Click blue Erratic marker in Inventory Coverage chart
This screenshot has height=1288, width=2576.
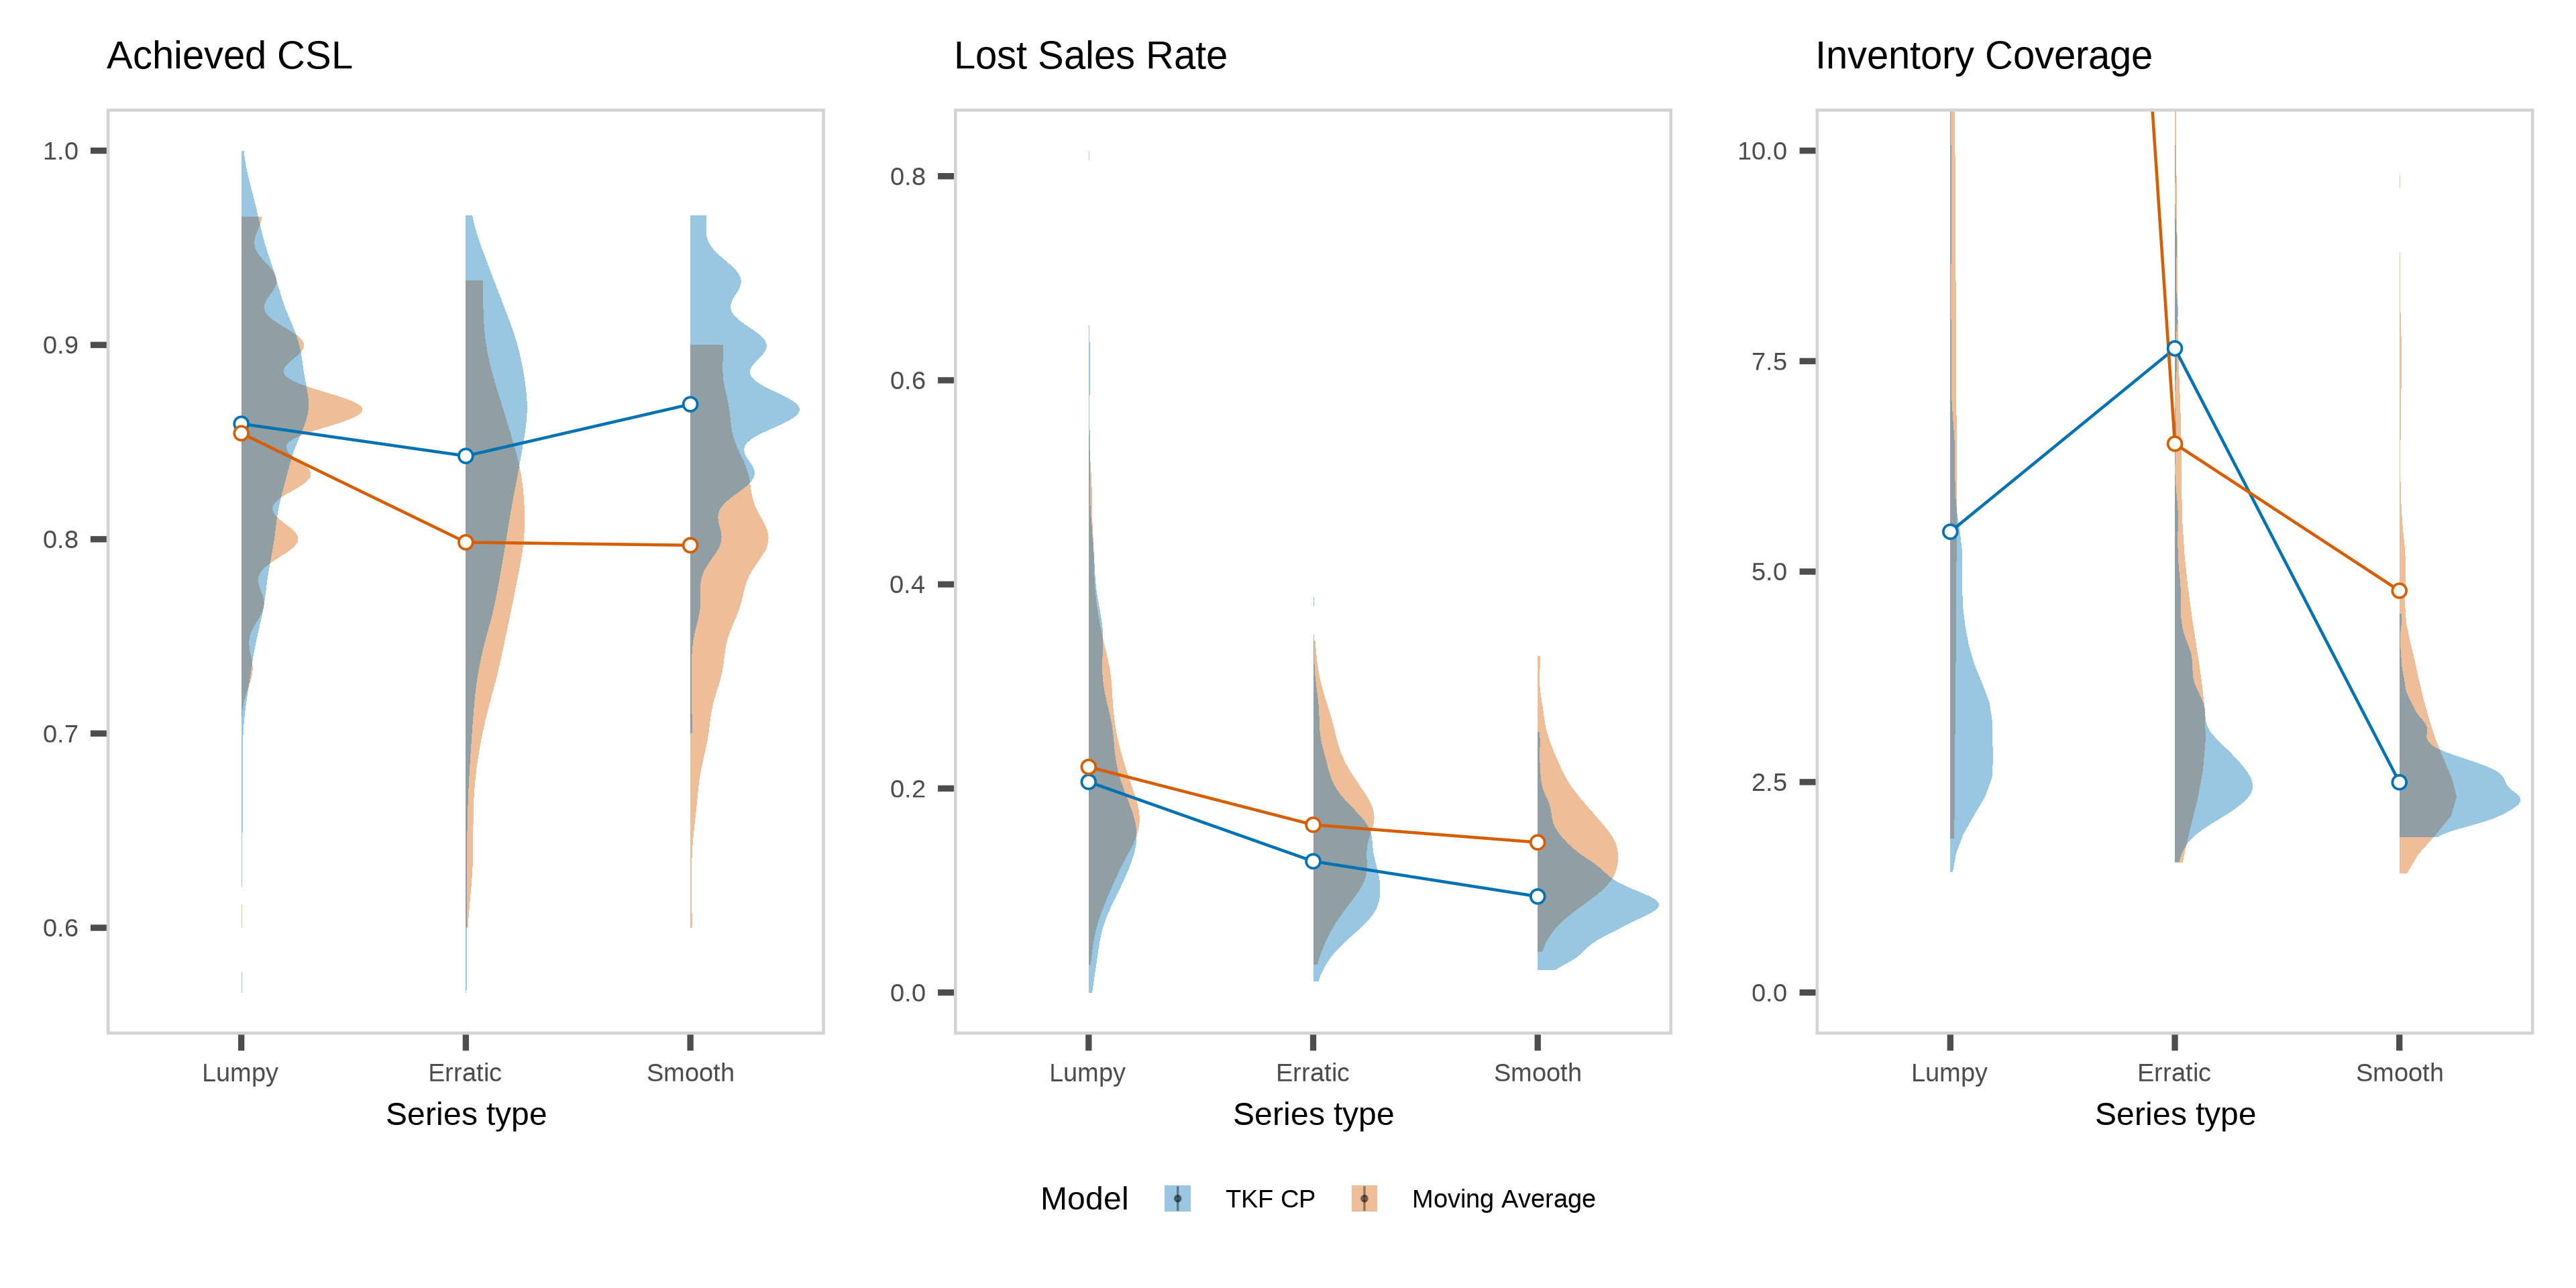coord(2175,349)
